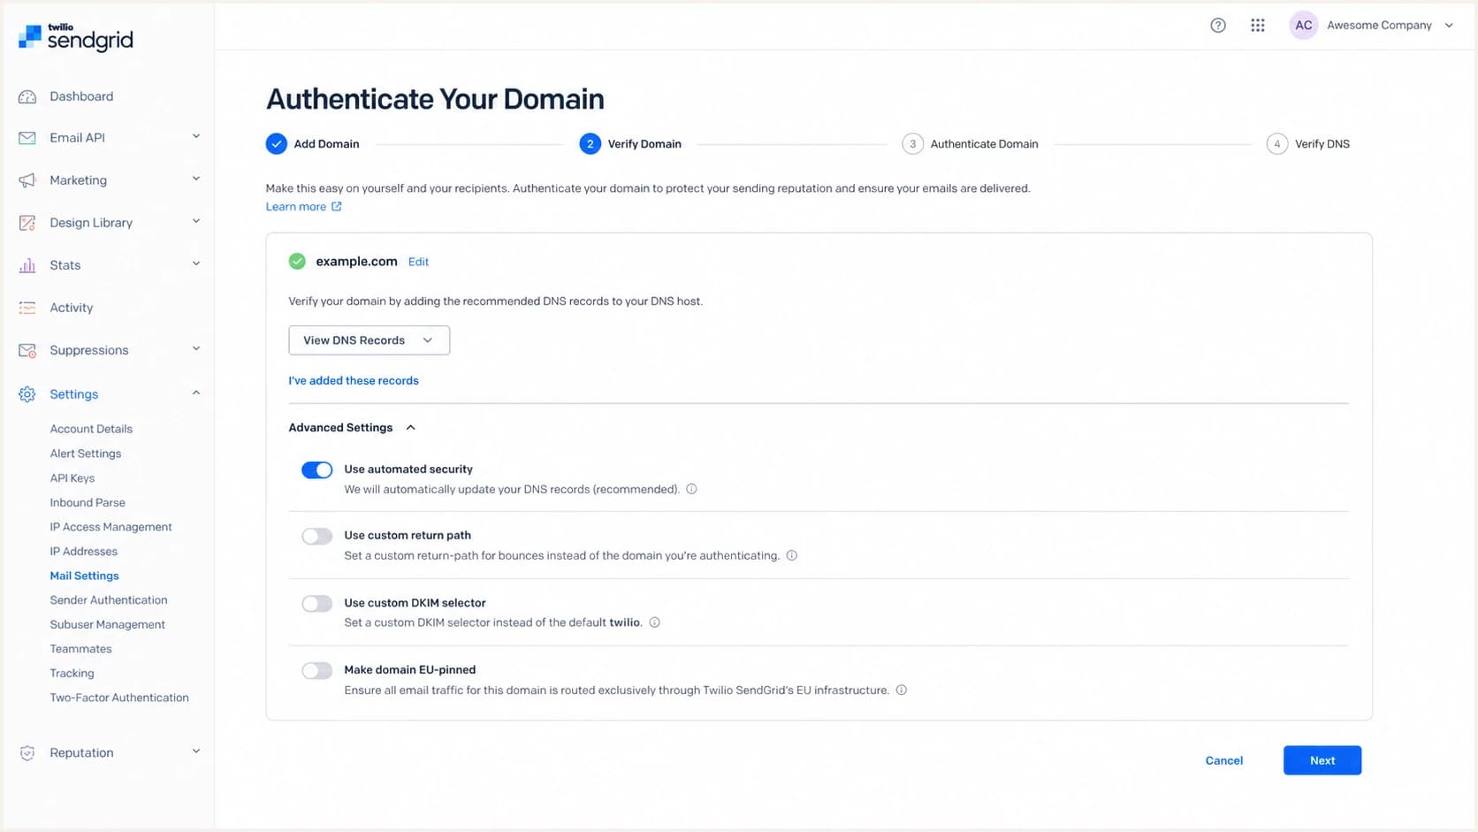Collapse the Advanced Settings section
The image size is (1478, 832).
click(x=352, y=428)
